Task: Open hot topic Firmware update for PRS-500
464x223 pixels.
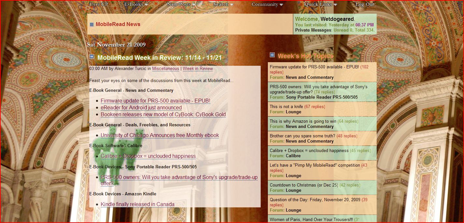Action: coord(314,67)
